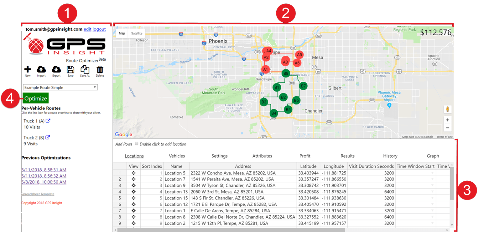Export the route using the Export icon
The height and width of the screenshot is (232, 484).
pos(56,69)
